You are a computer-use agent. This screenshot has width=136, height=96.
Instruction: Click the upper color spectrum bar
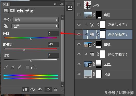[31, 75]
